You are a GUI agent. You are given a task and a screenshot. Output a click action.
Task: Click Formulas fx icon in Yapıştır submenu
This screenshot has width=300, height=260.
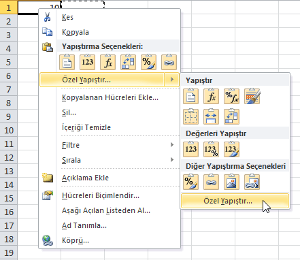pyautogui.click(x=211, y=96)
